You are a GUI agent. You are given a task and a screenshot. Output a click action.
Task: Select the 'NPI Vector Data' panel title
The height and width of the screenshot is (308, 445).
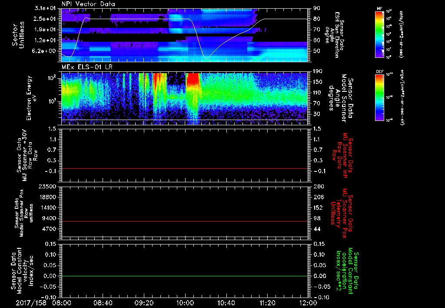tap(88, 4)
